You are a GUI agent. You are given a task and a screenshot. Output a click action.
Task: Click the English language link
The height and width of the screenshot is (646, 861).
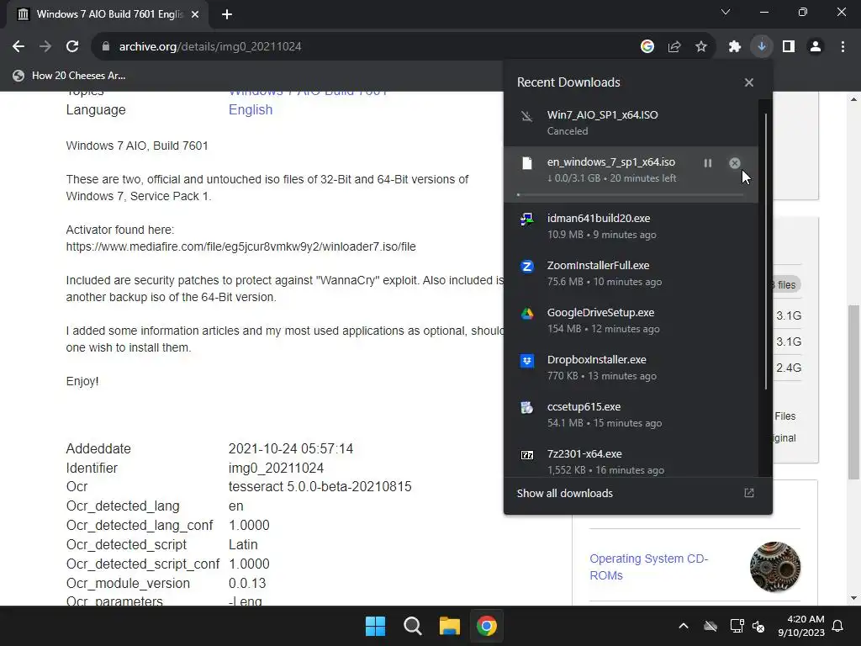point(251,110)
